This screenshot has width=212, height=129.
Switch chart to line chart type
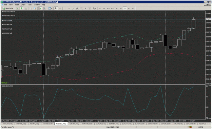coord(26,8)
